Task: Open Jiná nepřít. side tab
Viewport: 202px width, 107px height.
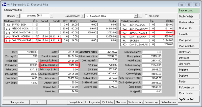Action: [x=188, y=64]
